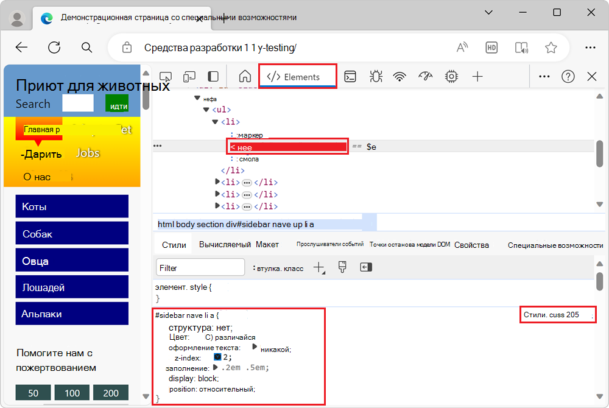This screenshot has width=609, height=408.
Task: Open browser settings and more menu
Action: click(x=590, y=47)
